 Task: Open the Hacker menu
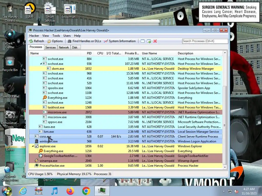coord(34,36)
